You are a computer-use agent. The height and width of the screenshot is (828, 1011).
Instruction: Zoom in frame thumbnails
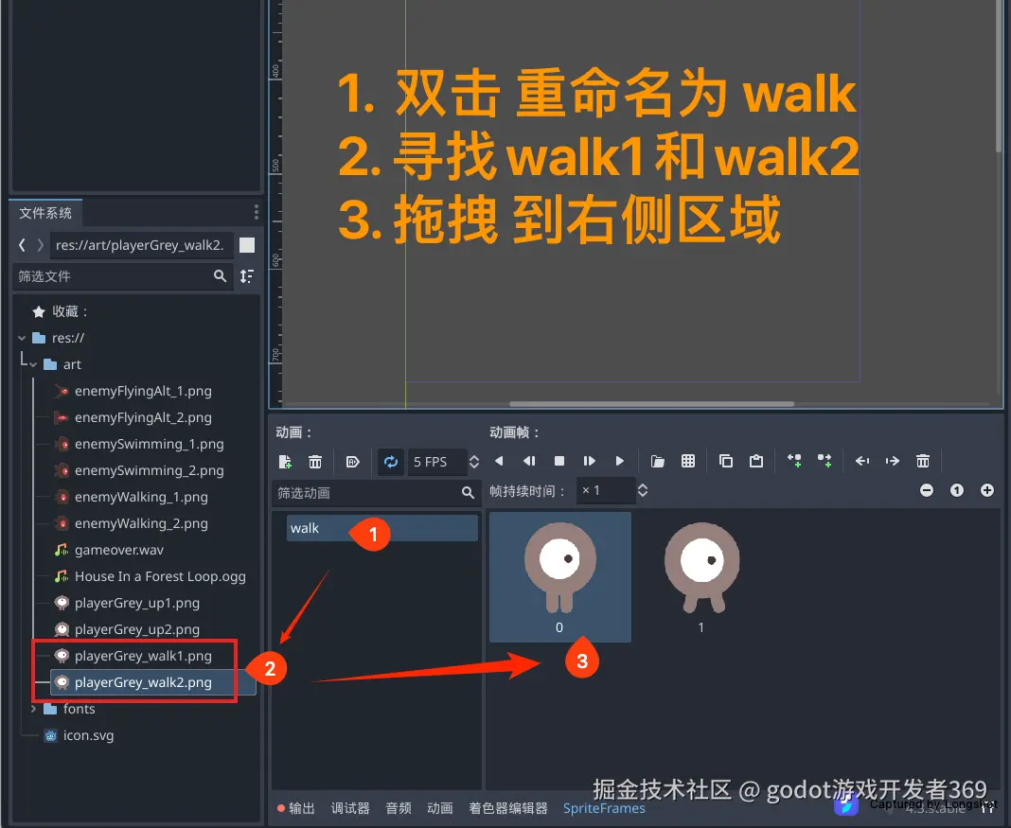987,490
